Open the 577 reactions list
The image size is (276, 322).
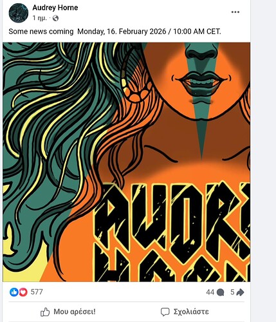coord(37,292)
